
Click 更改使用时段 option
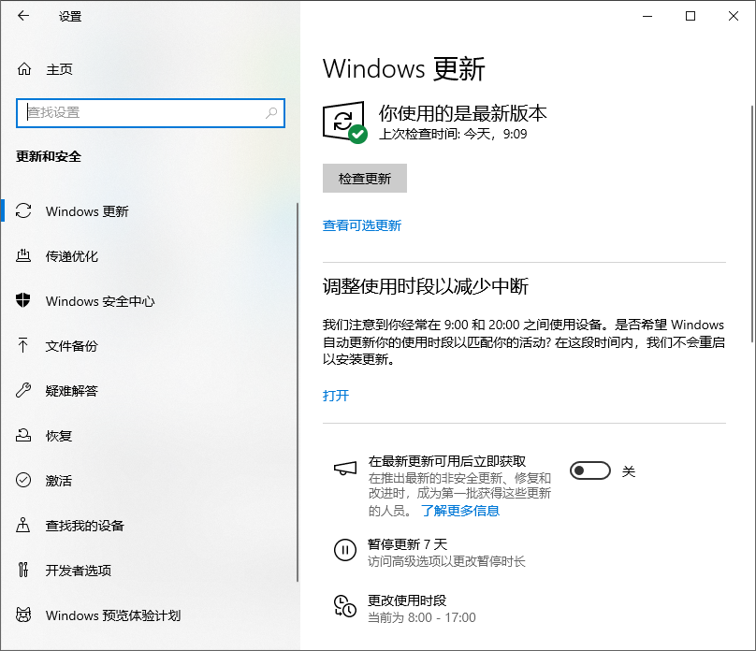(407, 600)
